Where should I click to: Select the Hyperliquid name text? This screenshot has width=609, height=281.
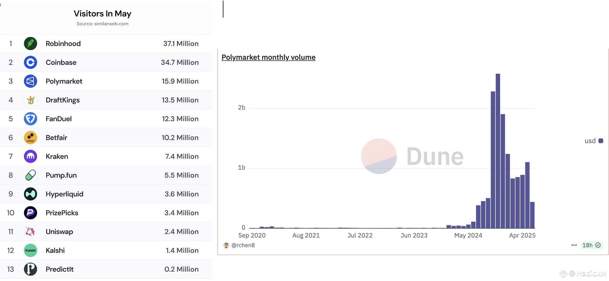pos(64,194)
